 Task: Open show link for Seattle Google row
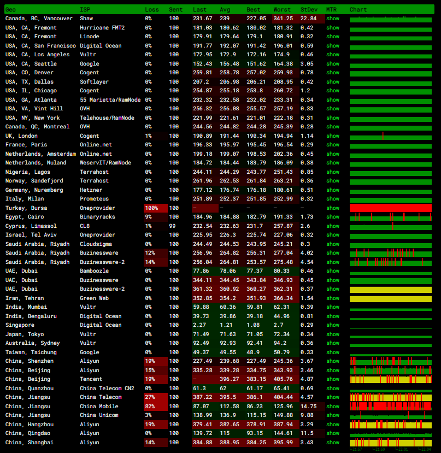coord(333,64)
